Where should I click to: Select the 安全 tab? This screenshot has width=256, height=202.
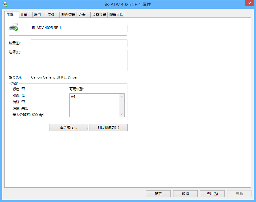(x=82, y=15)
